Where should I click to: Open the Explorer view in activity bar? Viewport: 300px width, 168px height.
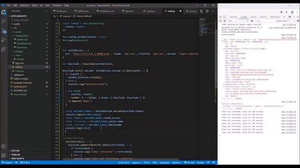[3, 13]
